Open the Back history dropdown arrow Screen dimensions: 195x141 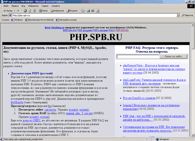(x=14, y=11)
